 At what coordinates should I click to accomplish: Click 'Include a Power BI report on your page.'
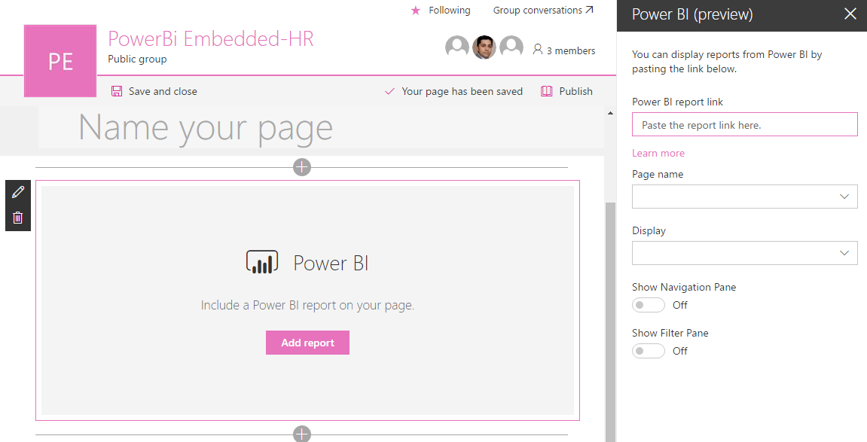pyautogui.click(x=307, y=305)
